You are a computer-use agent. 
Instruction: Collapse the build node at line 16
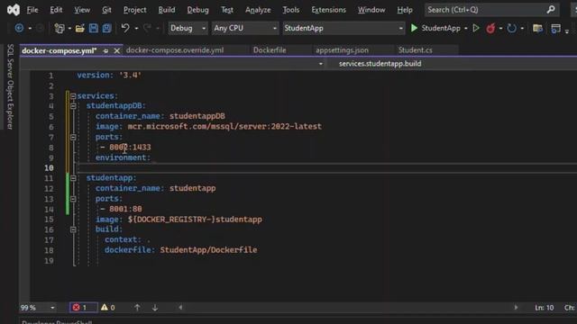73,229
